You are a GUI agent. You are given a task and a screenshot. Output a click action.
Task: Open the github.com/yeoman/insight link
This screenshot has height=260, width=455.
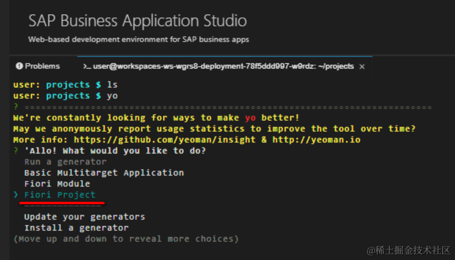pos(164,140)
